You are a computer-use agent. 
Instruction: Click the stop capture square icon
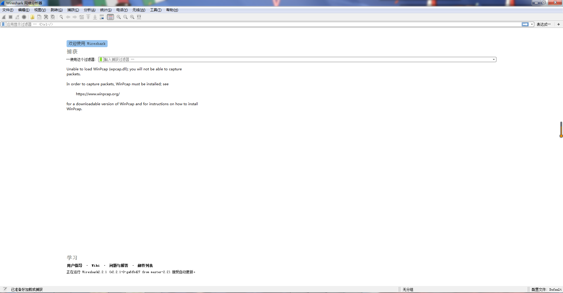click(x=11, y=17)
